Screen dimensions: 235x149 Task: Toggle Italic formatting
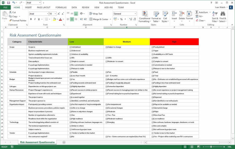pos(35,19)
